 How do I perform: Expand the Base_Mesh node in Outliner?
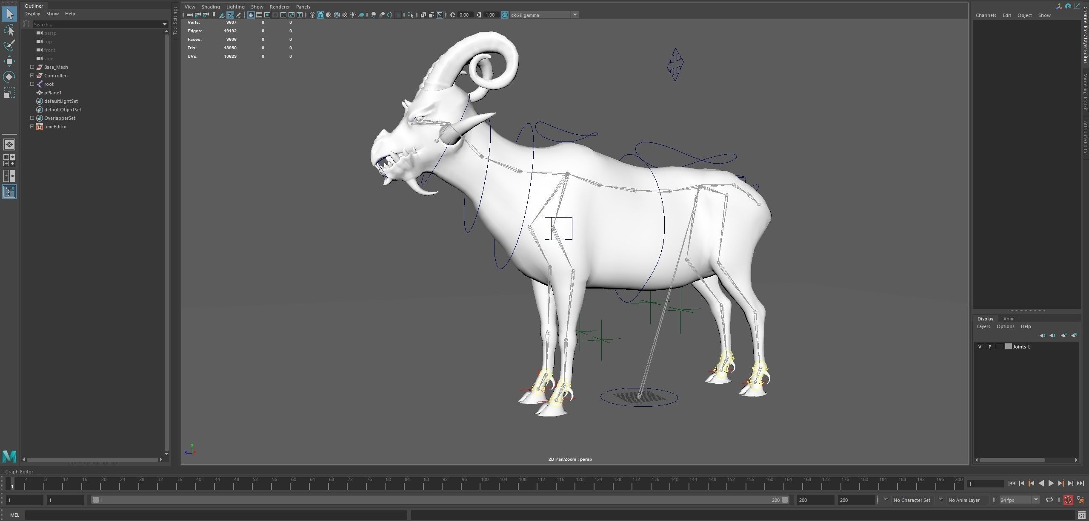coord(32,67)
